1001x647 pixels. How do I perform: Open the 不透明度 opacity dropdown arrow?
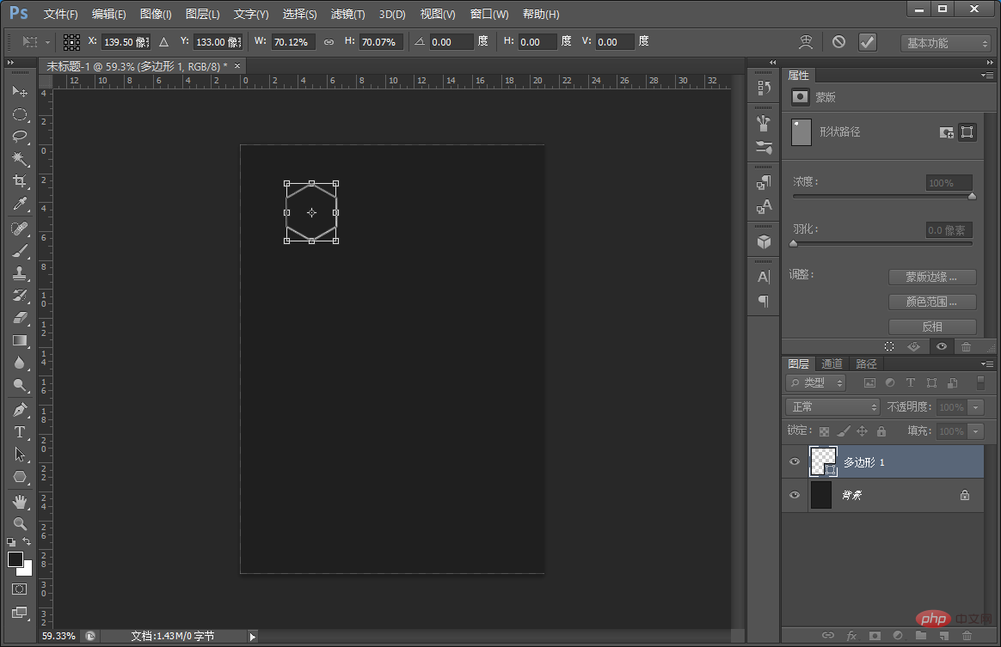click(x=975, y=407)
